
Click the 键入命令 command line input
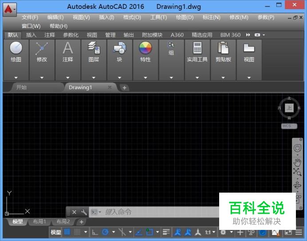pos(155,212)
